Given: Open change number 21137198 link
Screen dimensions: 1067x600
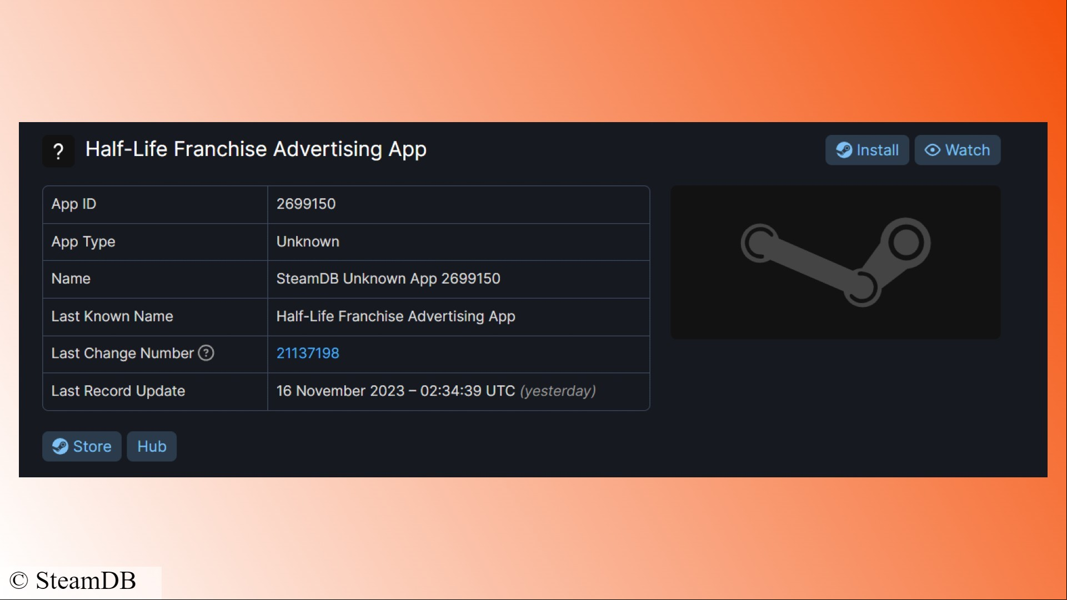Looking at the screenshot, I should [308, 354].
